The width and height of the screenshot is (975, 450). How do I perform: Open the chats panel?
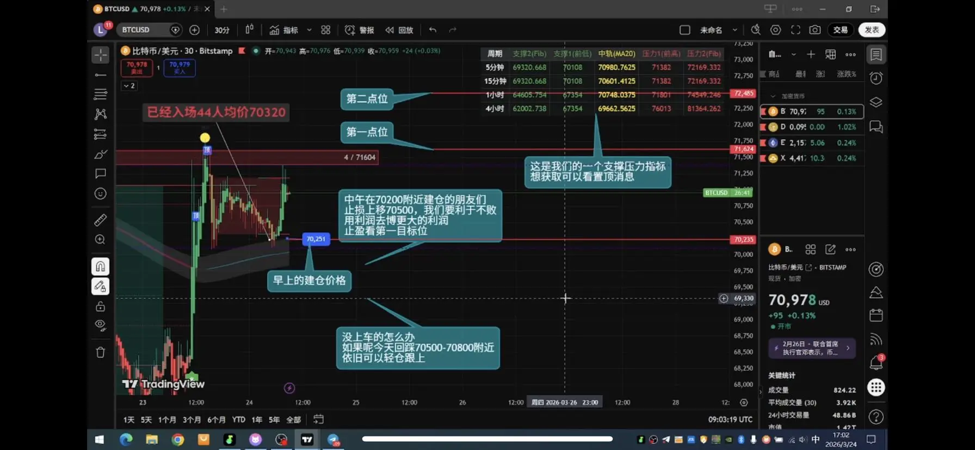point(876,127)
